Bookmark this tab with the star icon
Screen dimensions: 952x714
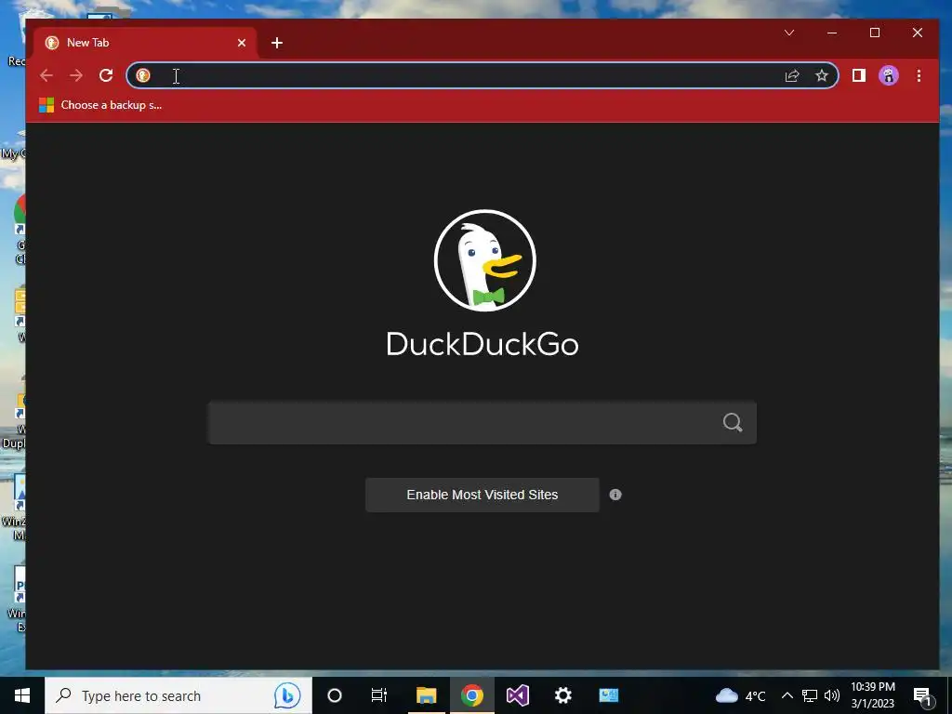822,75
